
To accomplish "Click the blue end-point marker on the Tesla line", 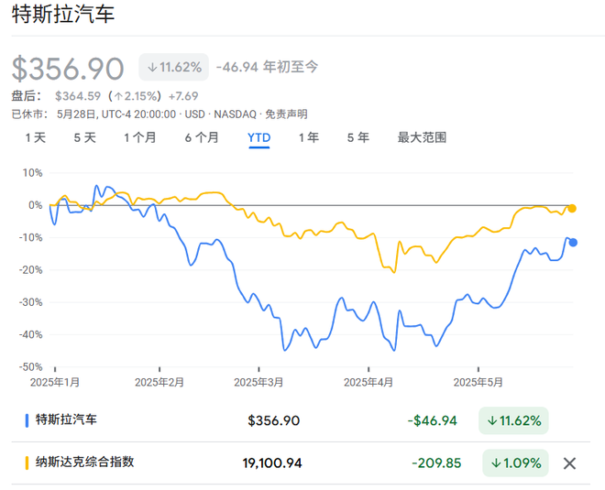I will [x=573, y=243].
